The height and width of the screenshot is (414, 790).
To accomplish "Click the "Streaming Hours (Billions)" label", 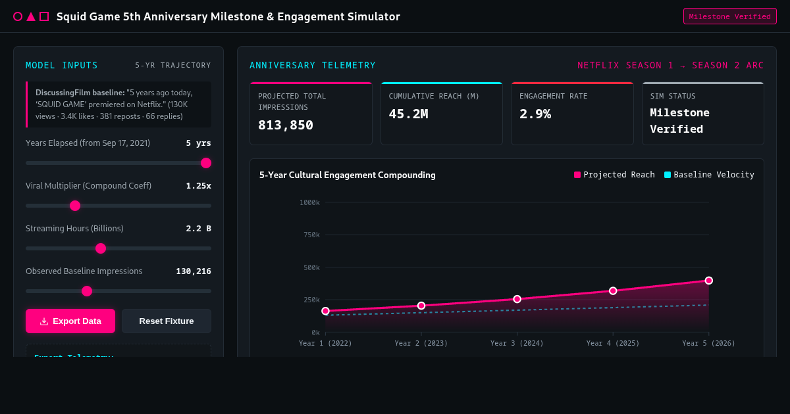I will 74,229.
